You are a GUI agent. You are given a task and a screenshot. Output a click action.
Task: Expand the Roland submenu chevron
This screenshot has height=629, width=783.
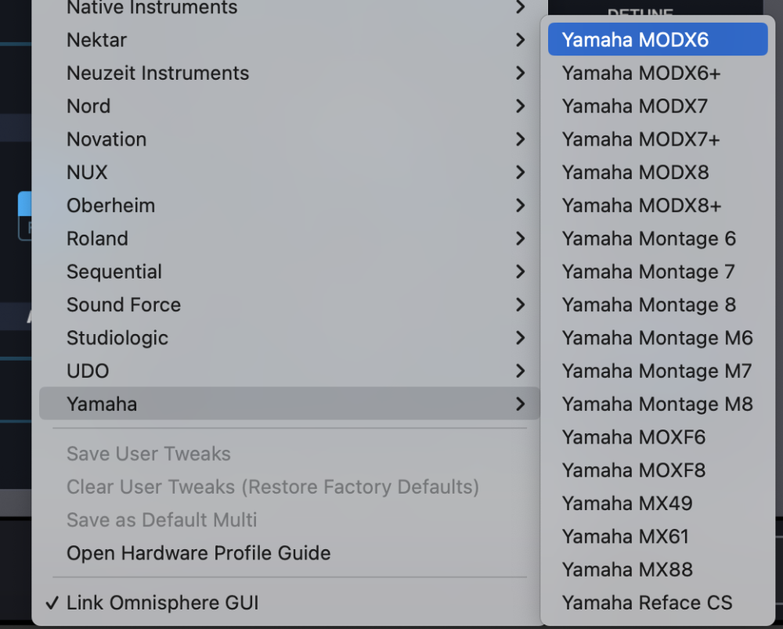(x=520, y=239)
